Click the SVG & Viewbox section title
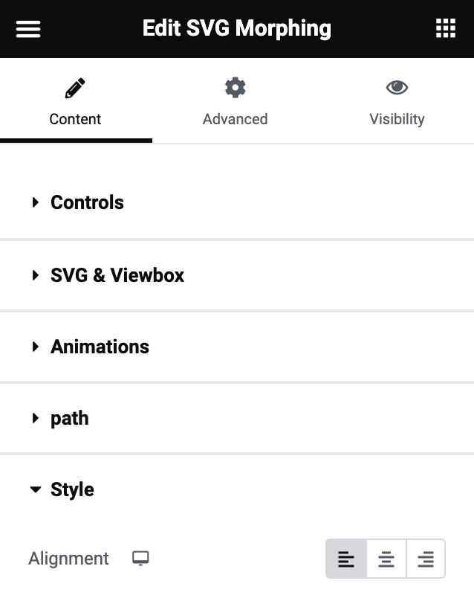This screenshot has height=601, width=474. click(x=117, y=275)
